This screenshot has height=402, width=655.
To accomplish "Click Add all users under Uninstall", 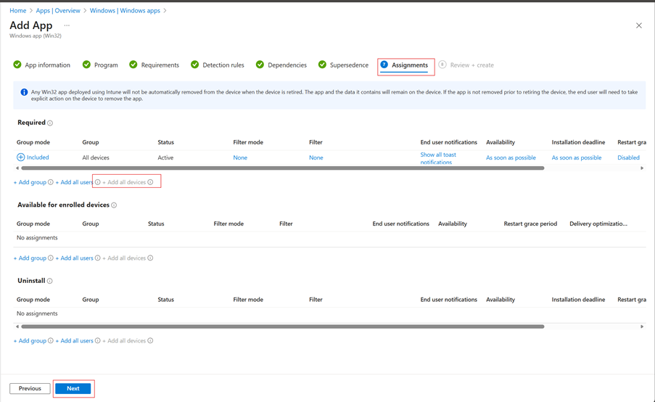I will 75,340.
